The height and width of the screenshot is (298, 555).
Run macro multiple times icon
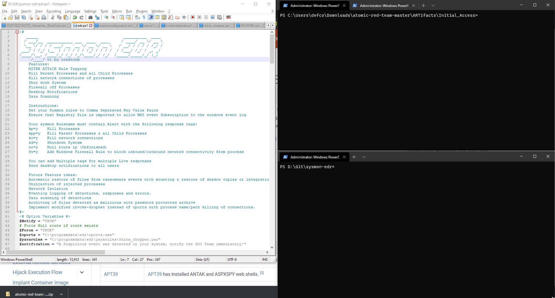coord(213,17)
